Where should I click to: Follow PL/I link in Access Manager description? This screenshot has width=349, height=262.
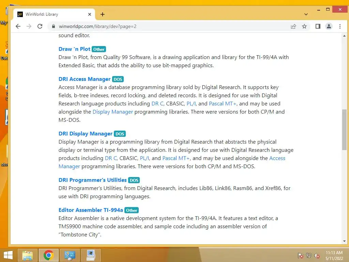click(191, 104)
